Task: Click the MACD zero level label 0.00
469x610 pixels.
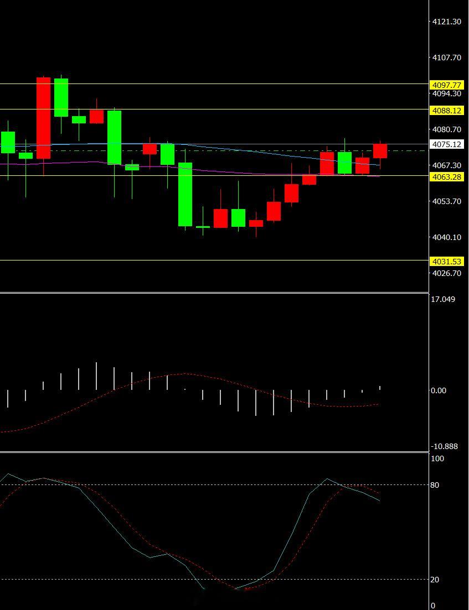Action: click(x=439, y=390)
